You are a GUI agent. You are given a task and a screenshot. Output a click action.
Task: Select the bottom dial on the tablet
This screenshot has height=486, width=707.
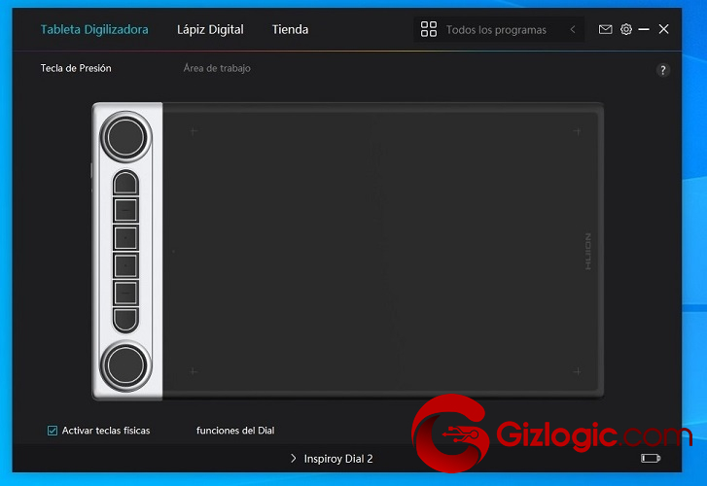125,365
